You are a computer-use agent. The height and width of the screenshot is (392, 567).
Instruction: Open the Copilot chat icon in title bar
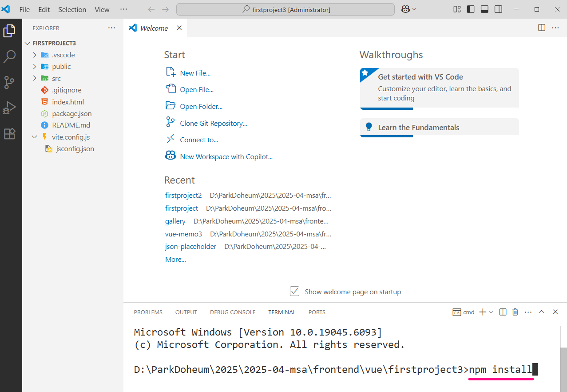tap(405, 9)
